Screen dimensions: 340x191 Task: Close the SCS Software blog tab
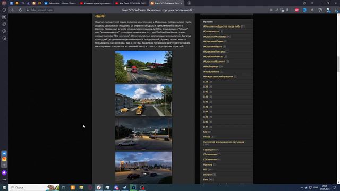pyautogui.click(x=181, y=3)
